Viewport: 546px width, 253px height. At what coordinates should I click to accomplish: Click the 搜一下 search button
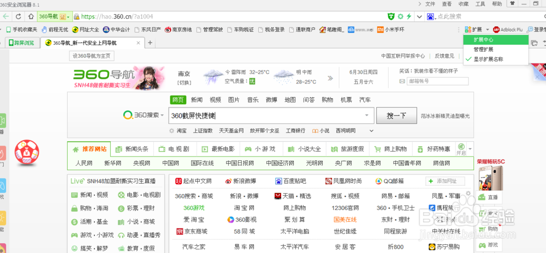[396, 116]
